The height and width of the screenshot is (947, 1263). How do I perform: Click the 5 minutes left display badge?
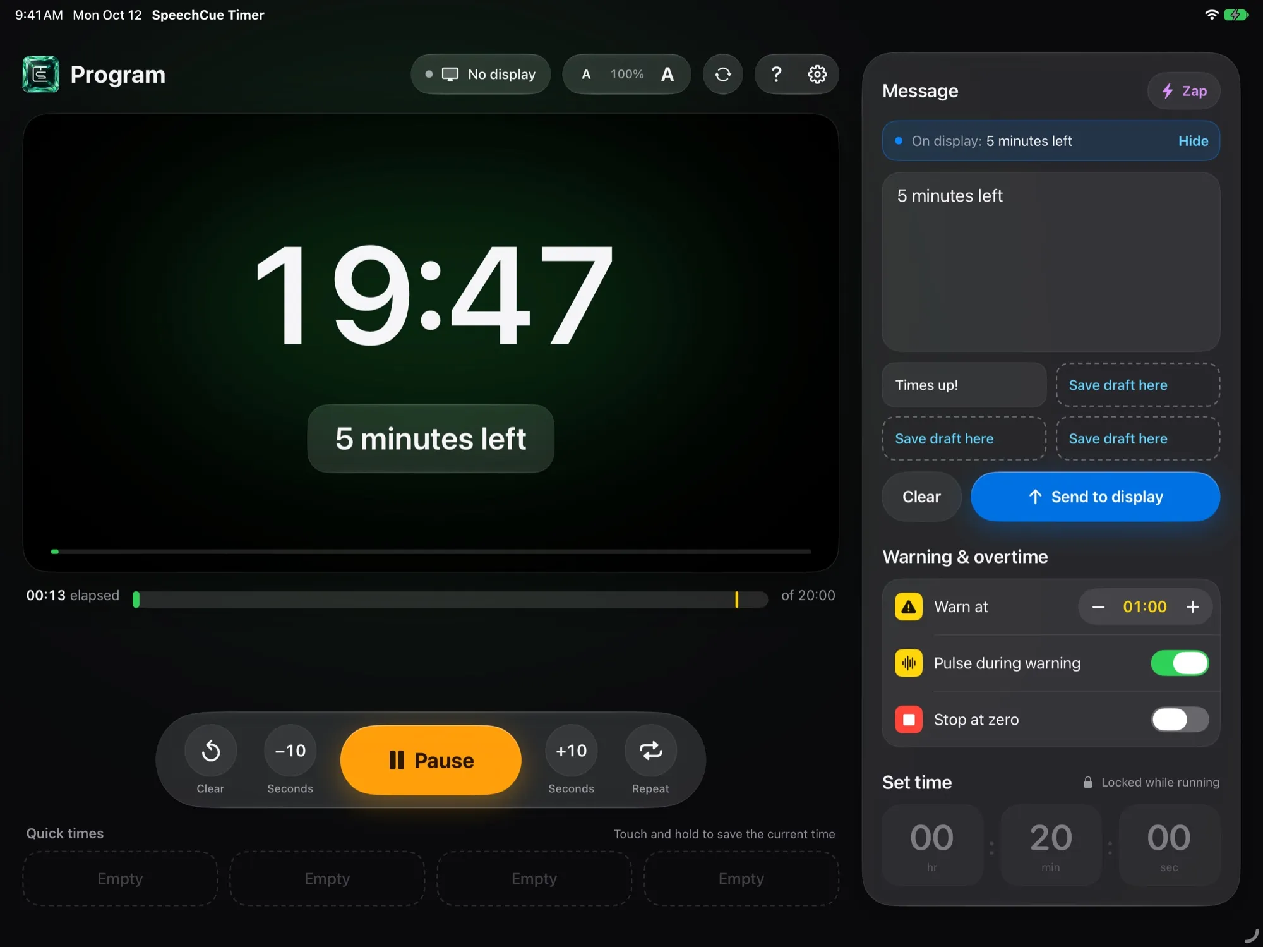(431, 438)
